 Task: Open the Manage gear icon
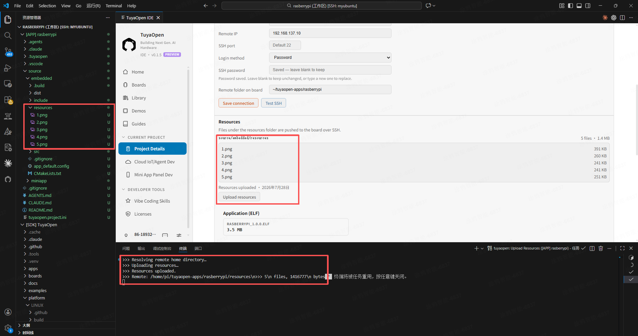click(8, 328)
